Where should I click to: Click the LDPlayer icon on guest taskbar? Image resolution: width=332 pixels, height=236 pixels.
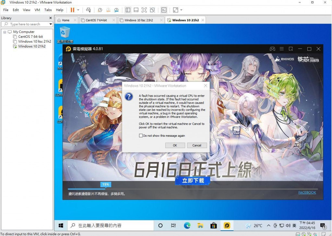tap(227, 225)
